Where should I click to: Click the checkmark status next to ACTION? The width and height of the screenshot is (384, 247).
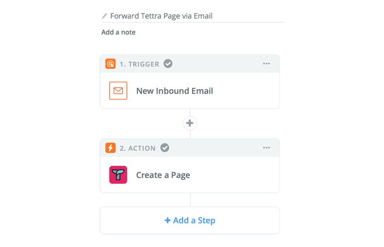(x=165, y=148)
